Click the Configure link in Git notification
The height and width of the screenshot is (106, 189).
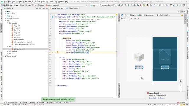tap(161, 98)
